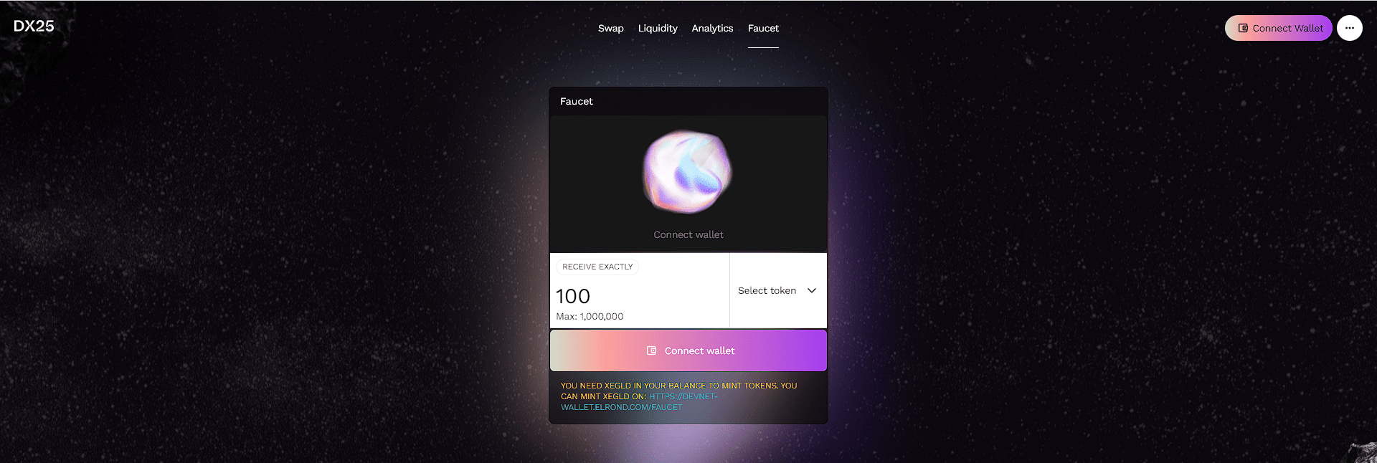Click the iridescent orb faucet image
1377x463 pixels.
coord(688,172)
